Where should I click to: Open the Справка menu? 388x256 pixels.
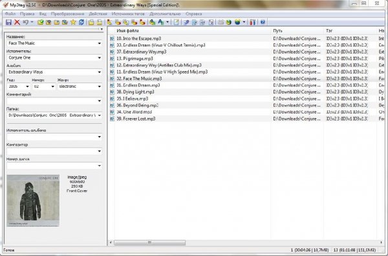[x=194, y=14]
